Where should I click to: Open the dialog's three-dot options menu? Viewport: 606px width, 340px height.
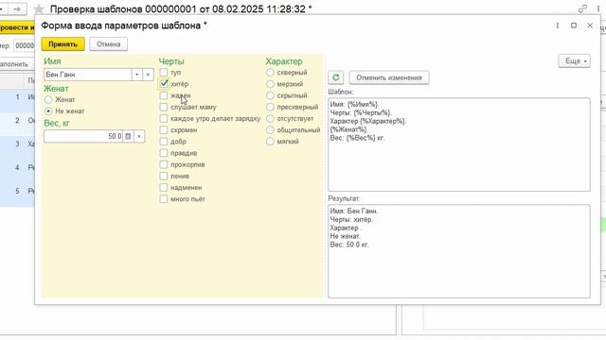558,25
